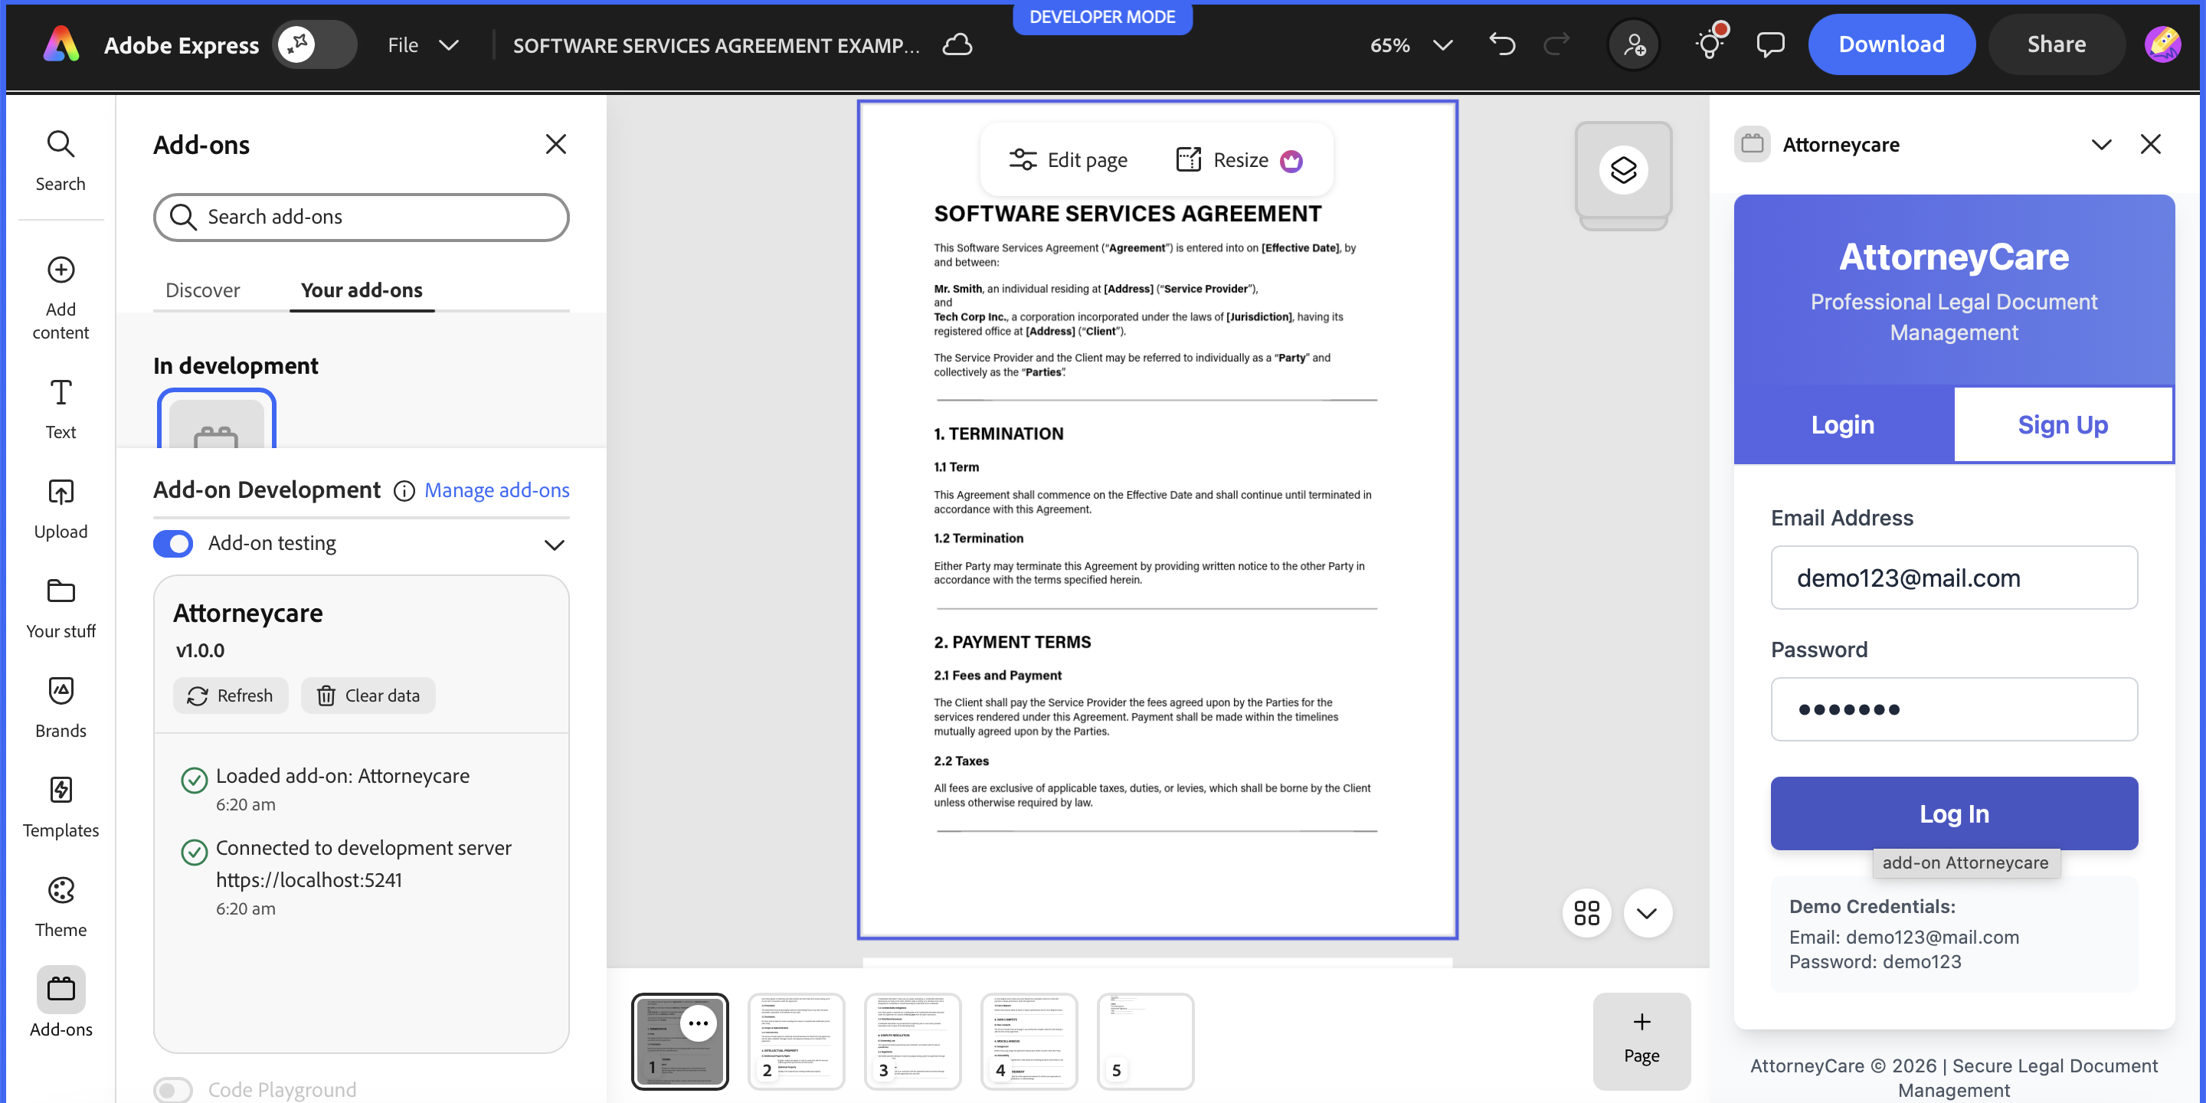2206x1103 pixels.
Task: Open the comments speech bubble icon
Action: coord(1770,44)
